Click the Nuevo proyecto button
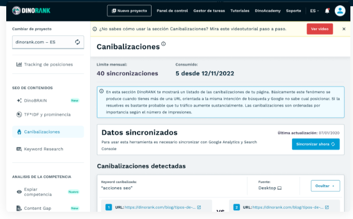Screen dimensions: 353x219 [129, 10]
